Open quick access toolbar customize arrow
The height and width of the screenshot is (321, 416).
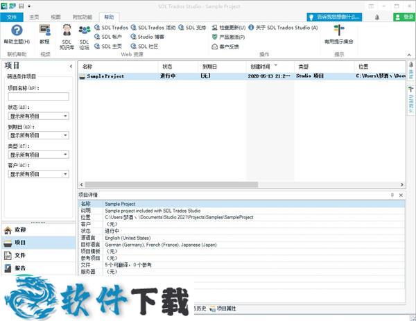[29, 6]
